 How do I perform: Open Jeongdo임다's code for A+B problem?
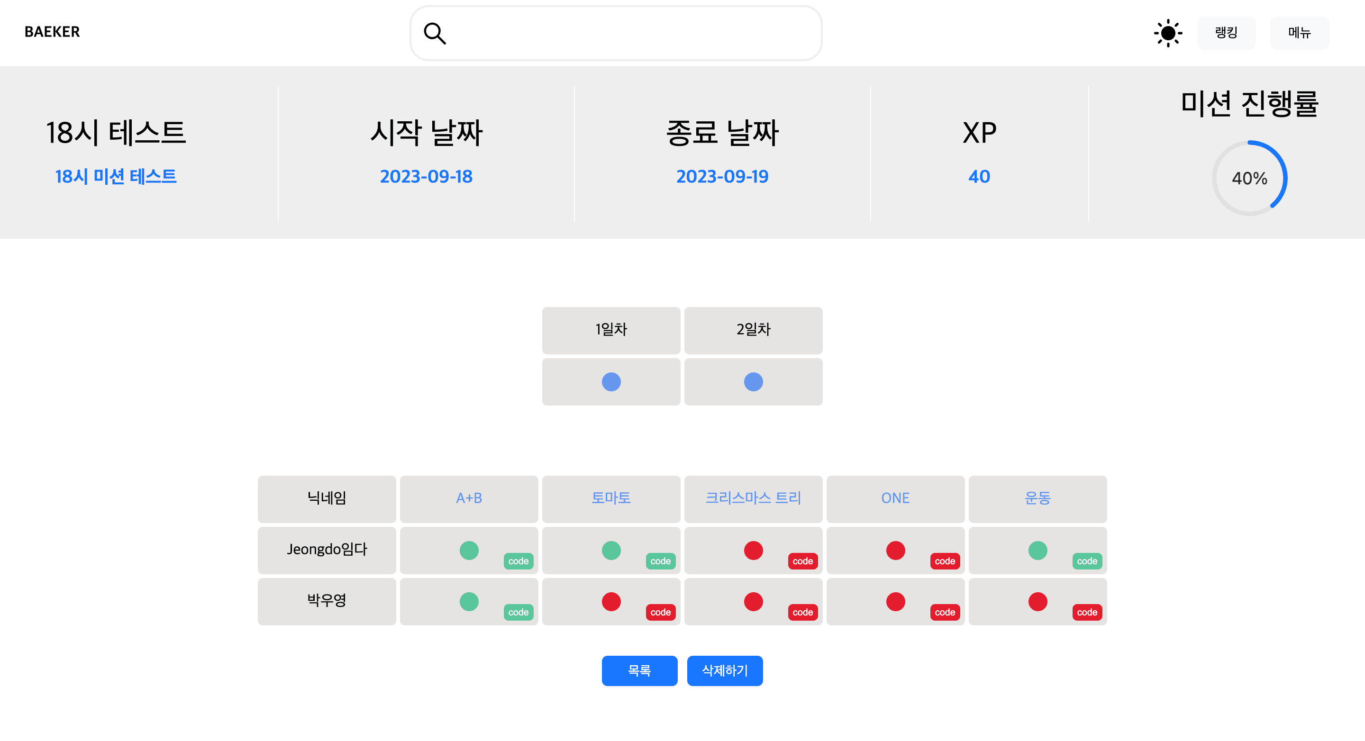(x=518, y=561)
